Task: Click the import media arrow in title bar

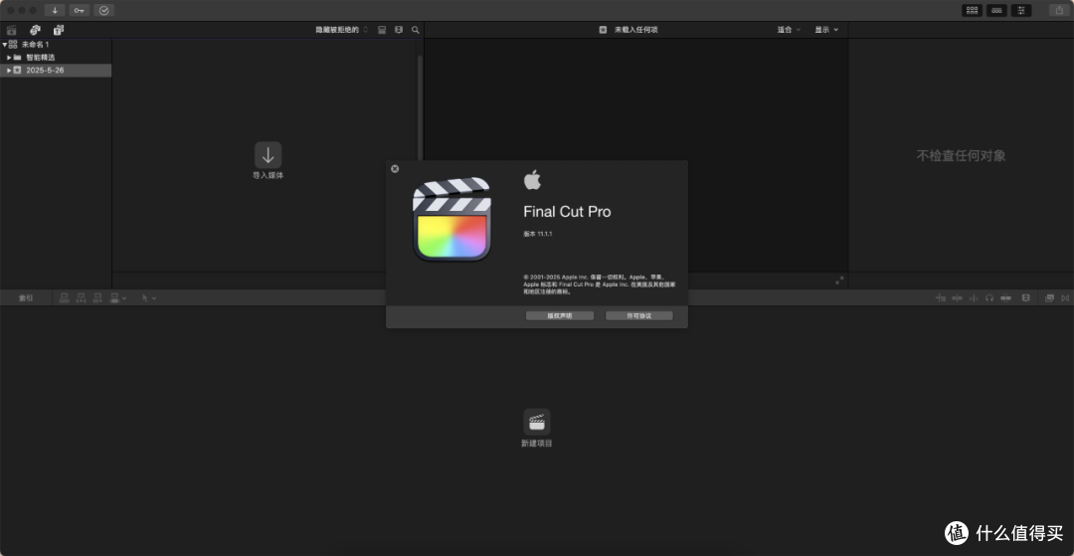Action: (55, 10)
